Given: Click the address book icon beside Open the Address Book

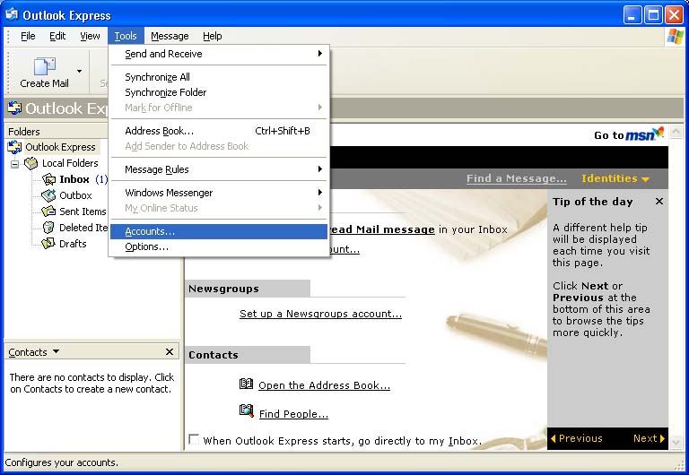Looking at the screenshot, I should pyautogui.click(x=246, y=384).
